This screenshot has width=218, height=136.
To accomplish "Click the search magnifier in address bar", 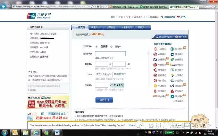I will click(92, 6).
